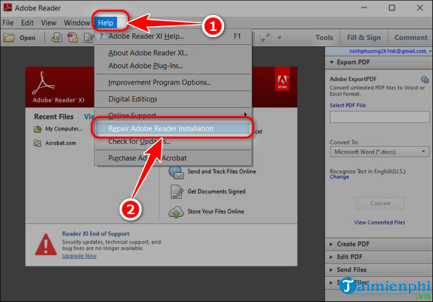Click the My Computer... entry
The image size is (433, 302).
64,129
